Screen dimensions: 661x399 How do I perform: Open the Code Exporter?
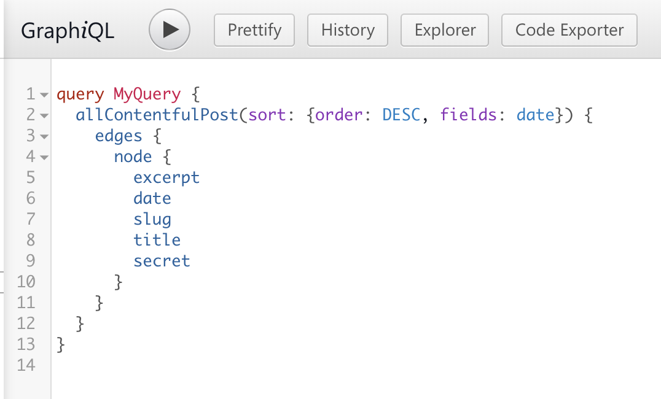[x=569, y=30]
